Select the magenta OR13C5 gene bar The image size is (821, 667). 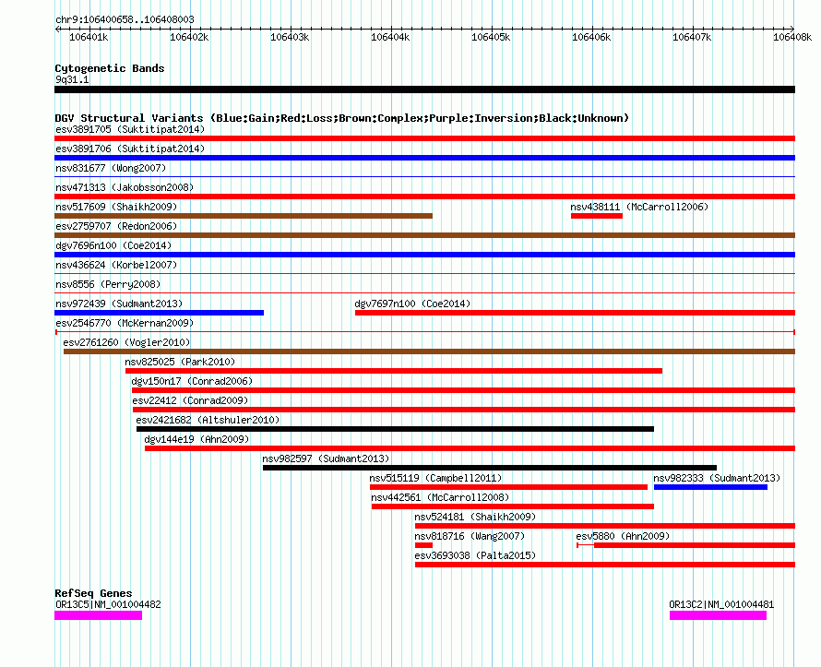click(x=99, y=615)
